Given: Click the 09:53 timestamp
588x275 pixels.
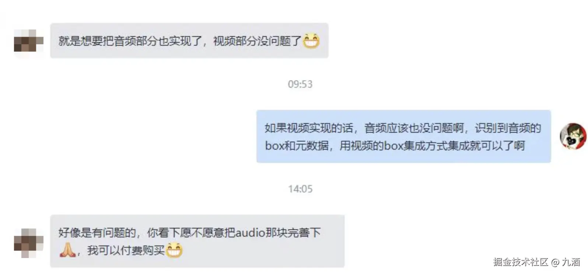Looking at the screenshot, I should 300,84.
